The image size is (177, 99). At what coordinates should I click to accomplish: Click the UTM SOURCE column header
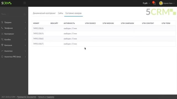(90, 23)
